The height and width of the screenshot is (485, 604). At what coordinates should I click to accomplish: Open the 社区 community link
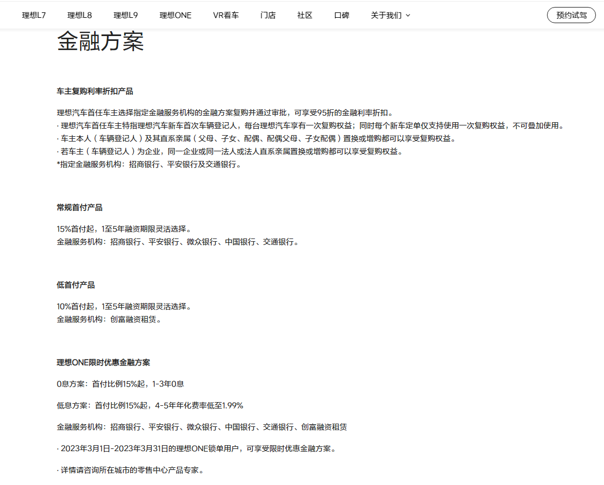(305, 16)
